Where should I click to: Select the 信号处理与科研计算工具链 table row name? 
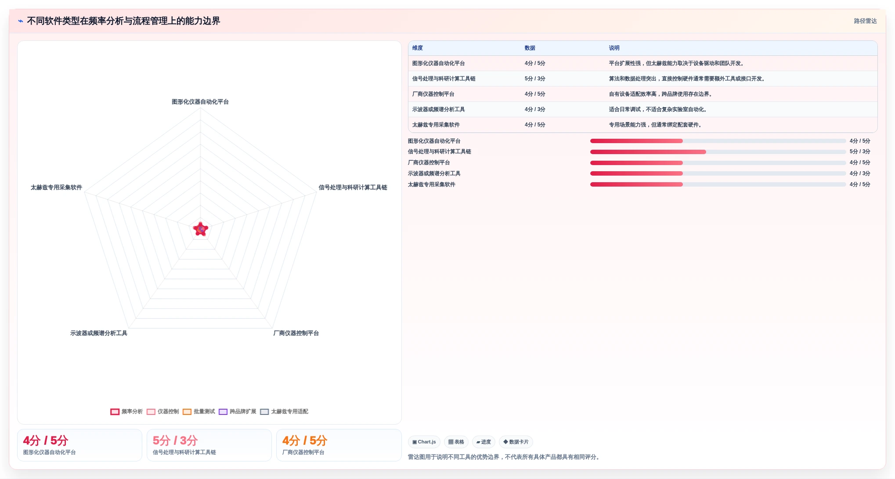[444, 79]
